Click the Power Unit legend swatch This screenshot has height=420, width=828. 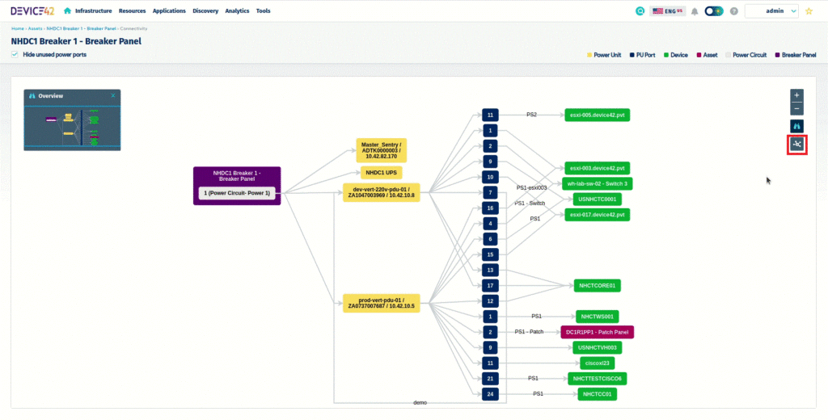tap(589, 55)
